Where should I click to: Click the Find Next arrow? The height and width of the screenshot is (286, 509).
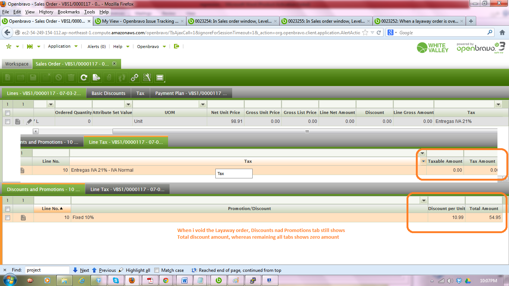(x=75, y=270)
